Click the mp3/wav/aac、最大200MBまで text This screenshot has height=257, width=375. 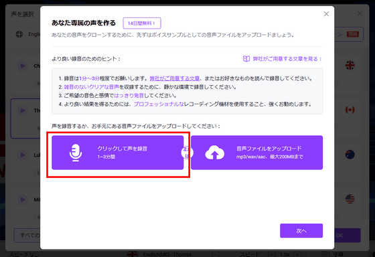click(x=269, y=157)
